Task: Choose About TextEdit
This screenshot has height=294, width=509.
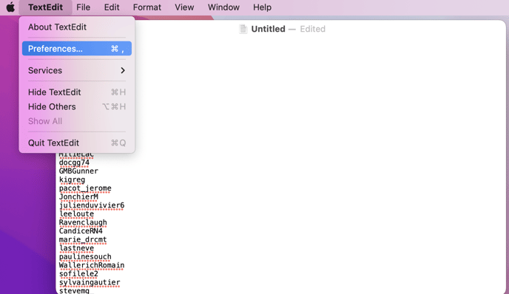Action: click(77, 27)
